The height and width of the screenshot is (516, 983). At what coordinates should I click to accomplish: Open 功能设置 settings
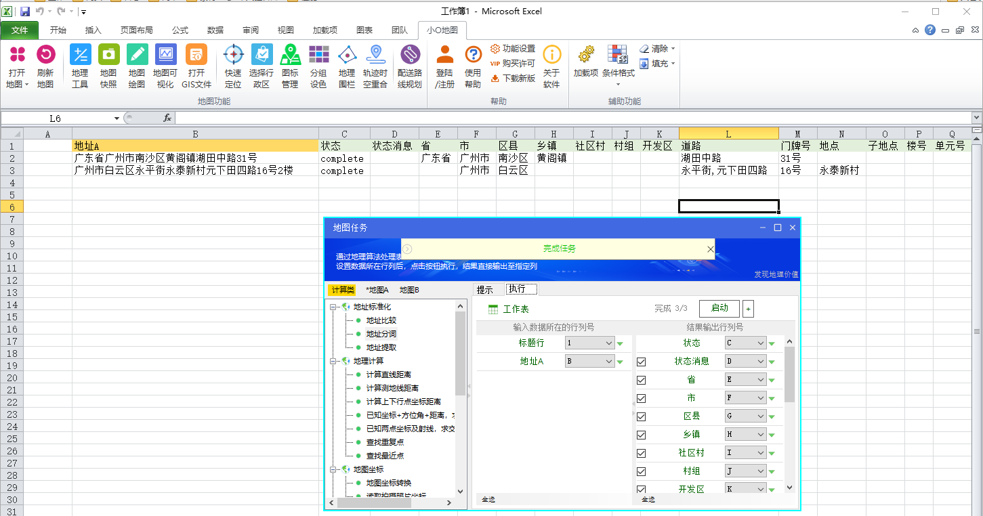(x=513, y=49)
